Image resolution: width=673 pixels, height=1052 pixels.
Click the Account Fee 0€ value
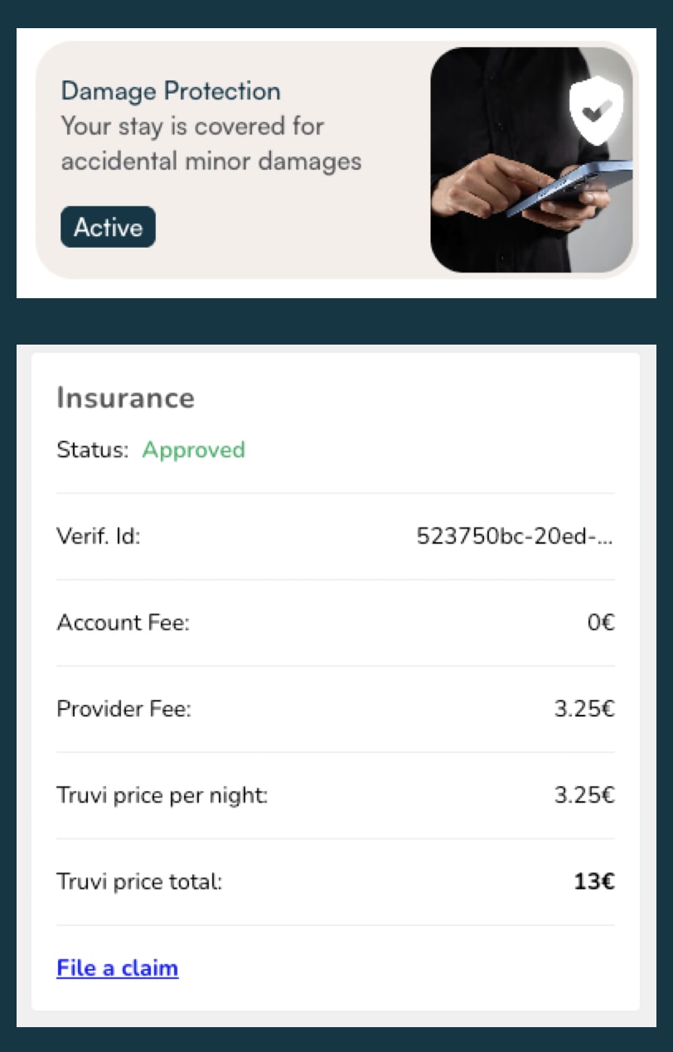coord(601,622)
